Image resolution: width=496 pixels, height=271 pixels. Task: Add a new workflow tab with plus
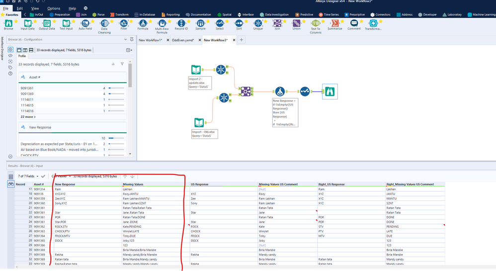pyautogui.click(x=242, y=40)
